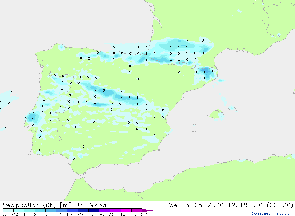Click the '25' legend label
This screenshot has width=295, height=216.
click(90, 214)
